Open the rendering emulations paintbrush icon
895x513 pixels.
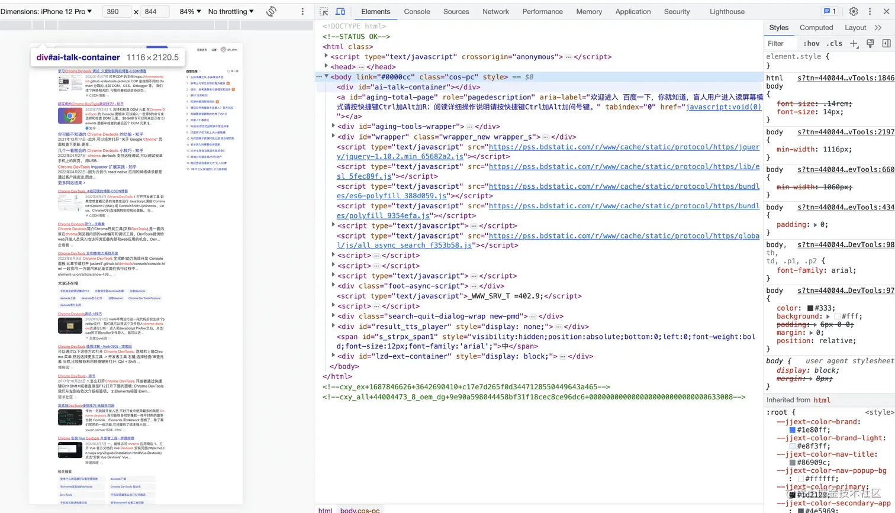(870, 43)
